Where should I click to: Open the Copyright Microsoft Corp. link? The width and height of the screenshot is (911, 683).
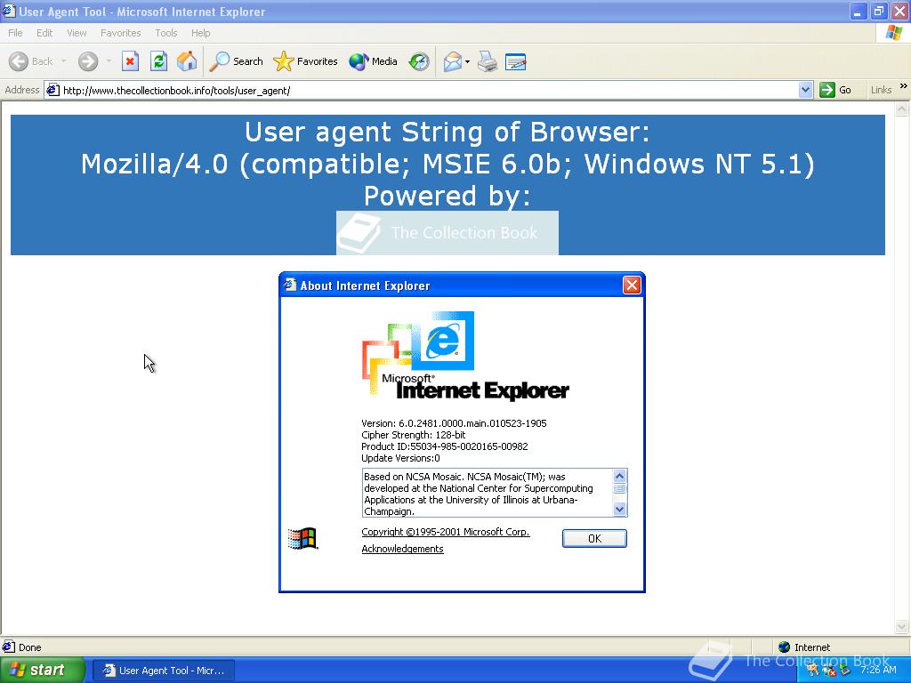[x=446, y=532]
